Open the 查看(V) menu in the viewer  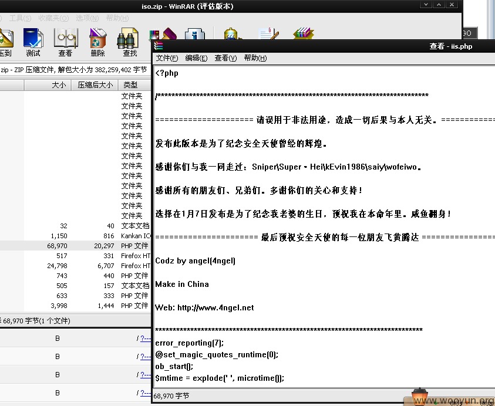(225, 58)
